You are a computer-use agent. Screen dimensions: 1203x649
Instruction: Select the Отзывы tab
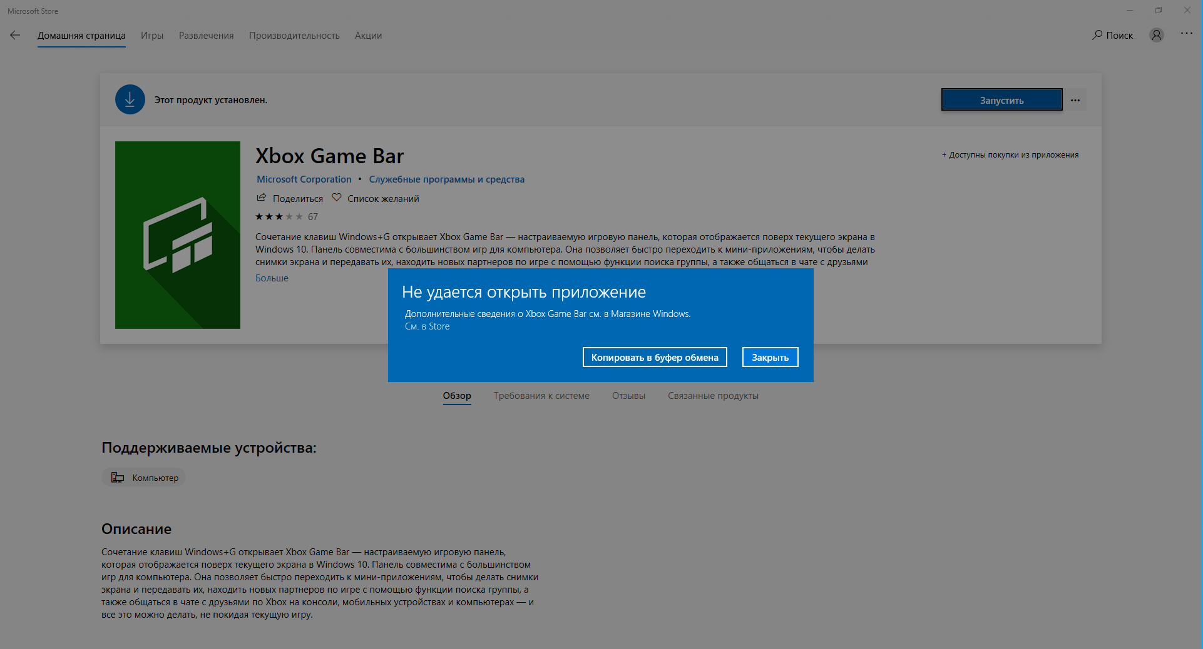[628, 396]
